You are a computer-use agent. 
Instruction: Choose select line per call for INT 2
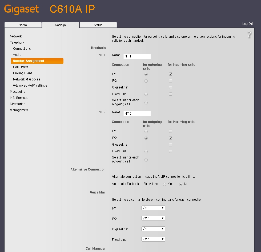146,160
